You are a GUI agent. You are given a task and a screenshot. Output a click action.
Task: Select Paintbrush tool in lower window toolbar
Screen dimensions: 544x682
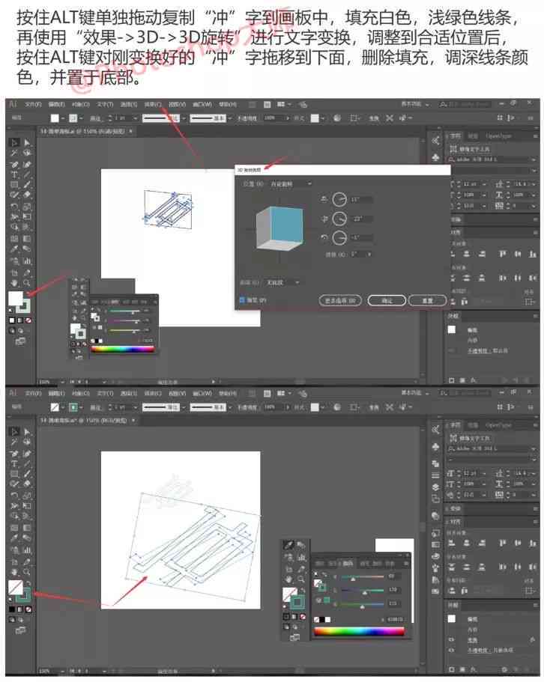(27, 474)
